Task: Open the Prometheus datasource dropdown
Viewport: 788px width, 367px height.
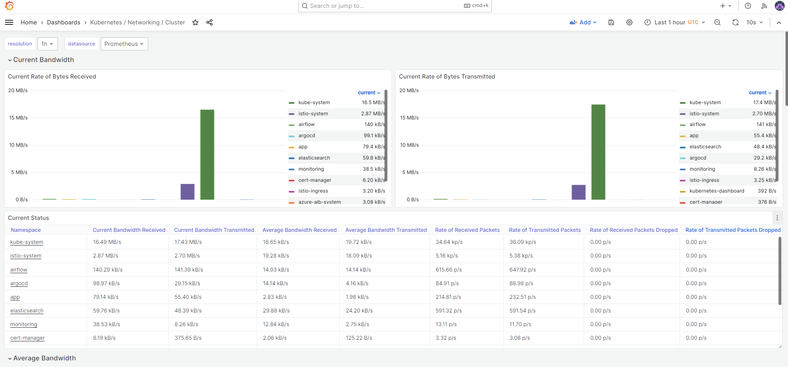Action: [124, 44]
